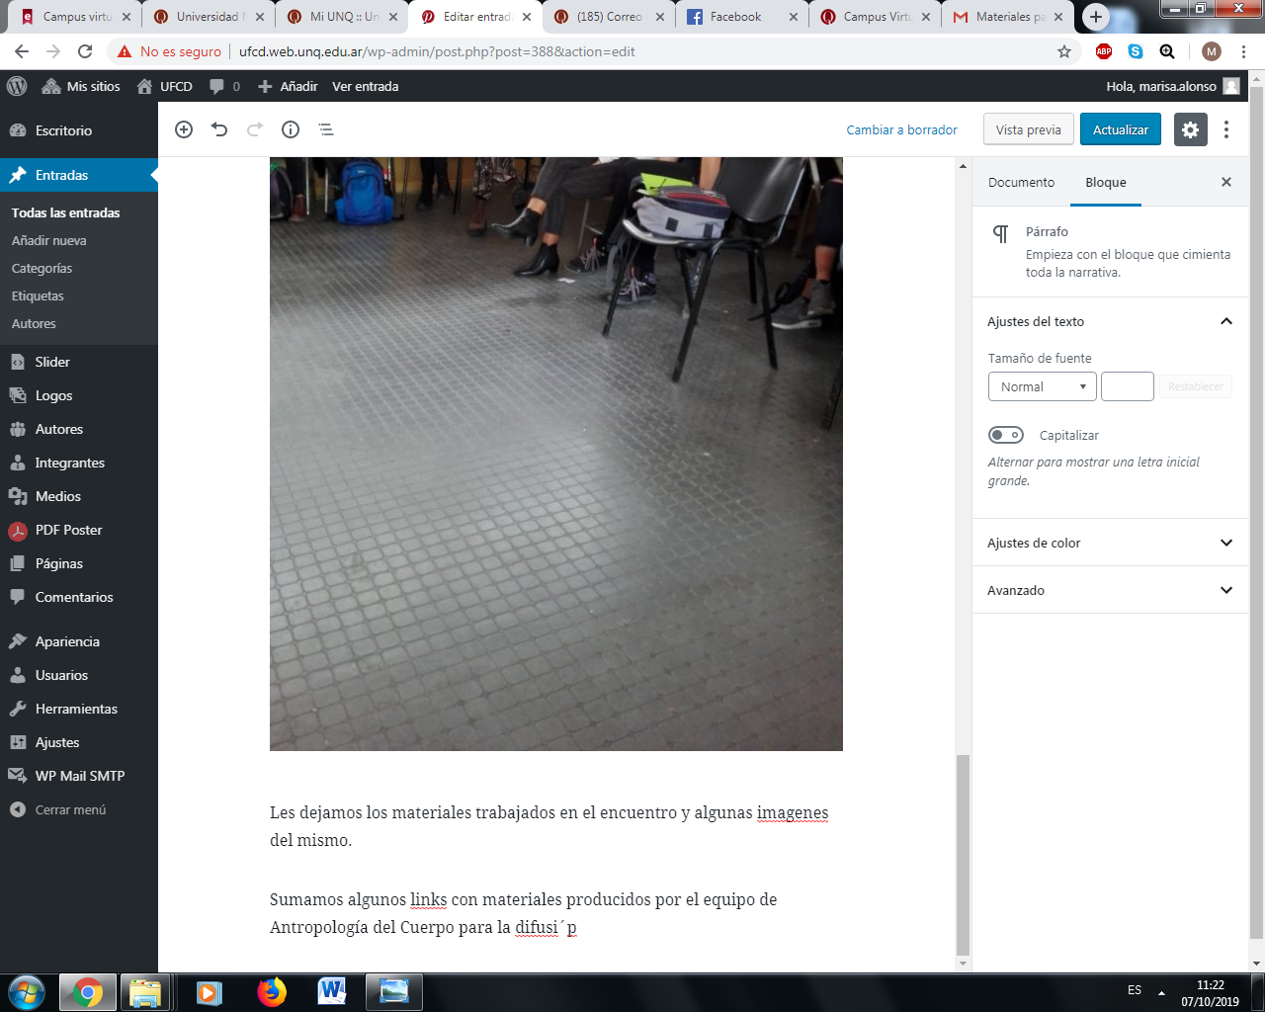Image resolution: width=1265 pixels, height=1012 pixels.
Task: Close the block settings sidebar
Action: tap(1226, 182)
